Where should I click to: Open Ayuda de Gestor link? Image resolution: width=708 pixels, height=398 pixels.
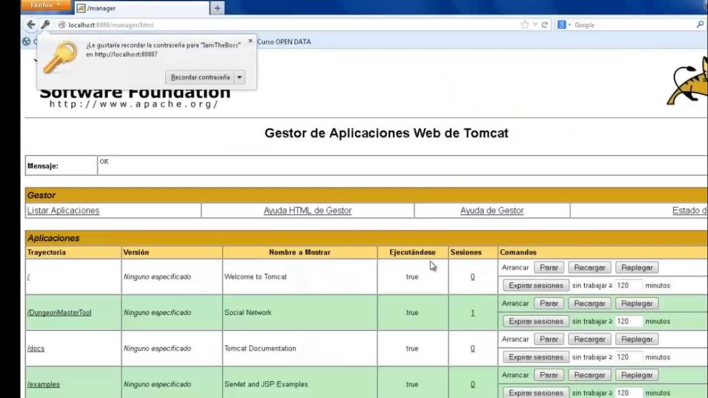[492, 211]
